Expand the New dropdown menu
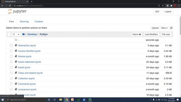Screen dimensions: 181x102 coord(164,28)
